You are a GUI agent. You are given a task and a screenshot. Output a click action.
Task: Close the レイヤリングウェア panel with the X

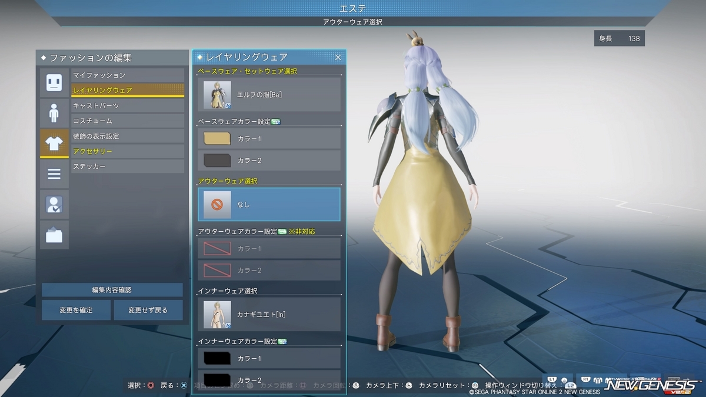pyautogui.click(x=338, y=57)
